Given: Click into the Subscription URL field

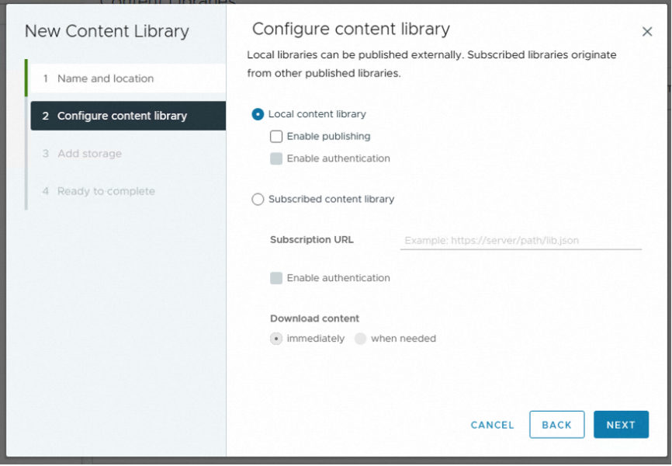Looking at the screenshot, I should click(x=520, y=241).
